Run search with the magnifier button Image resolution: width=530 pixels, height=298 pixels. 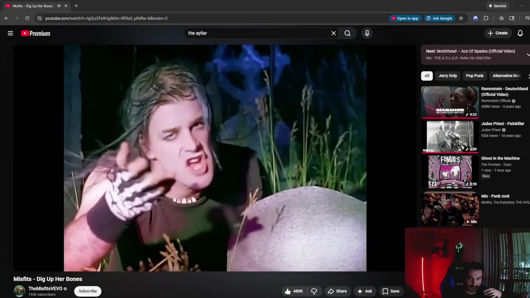(x=347, y=33)
